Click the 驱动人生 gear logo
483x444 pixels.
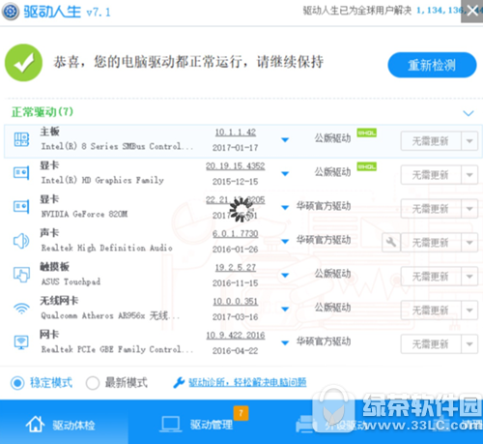point(11,12)
